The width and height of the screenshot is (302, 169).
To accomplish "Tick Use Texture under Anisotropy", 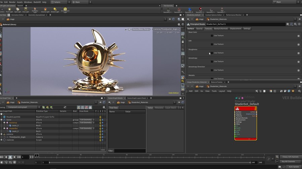I will (212, 61).
